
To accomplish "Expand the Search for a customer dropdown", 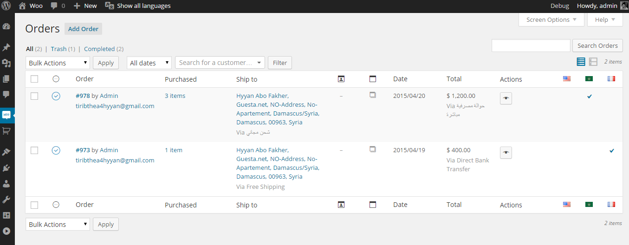I will [x=220, y=63].
